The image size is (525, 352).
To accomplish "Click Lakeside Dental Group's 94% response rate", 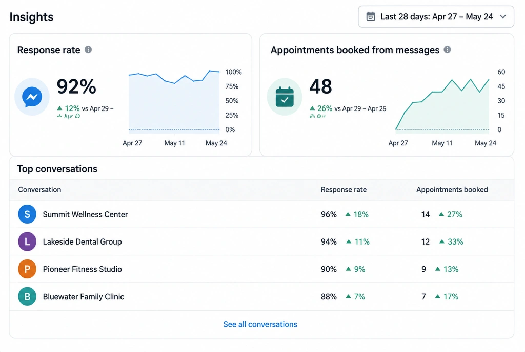I will [329, 242].
